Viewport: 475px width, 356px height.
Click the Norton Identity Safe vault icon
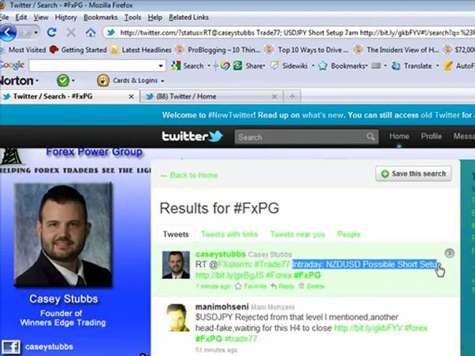click(103, 81)
